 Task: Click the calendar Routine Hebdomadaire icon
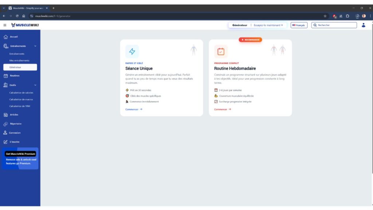221,51
